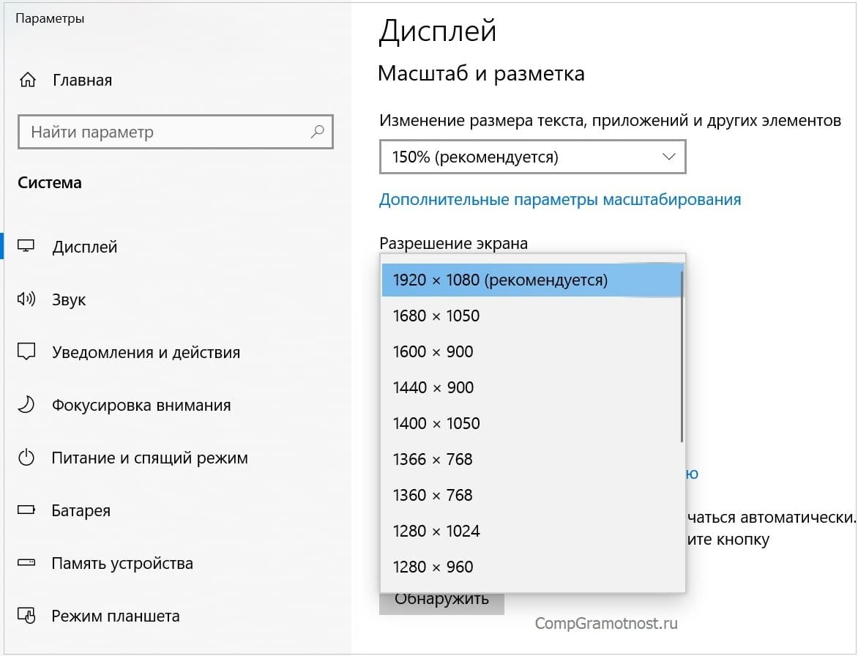Click the Notifications speech bubble icon
Viewport: 858px width, 656px height.
coord(26,352)
